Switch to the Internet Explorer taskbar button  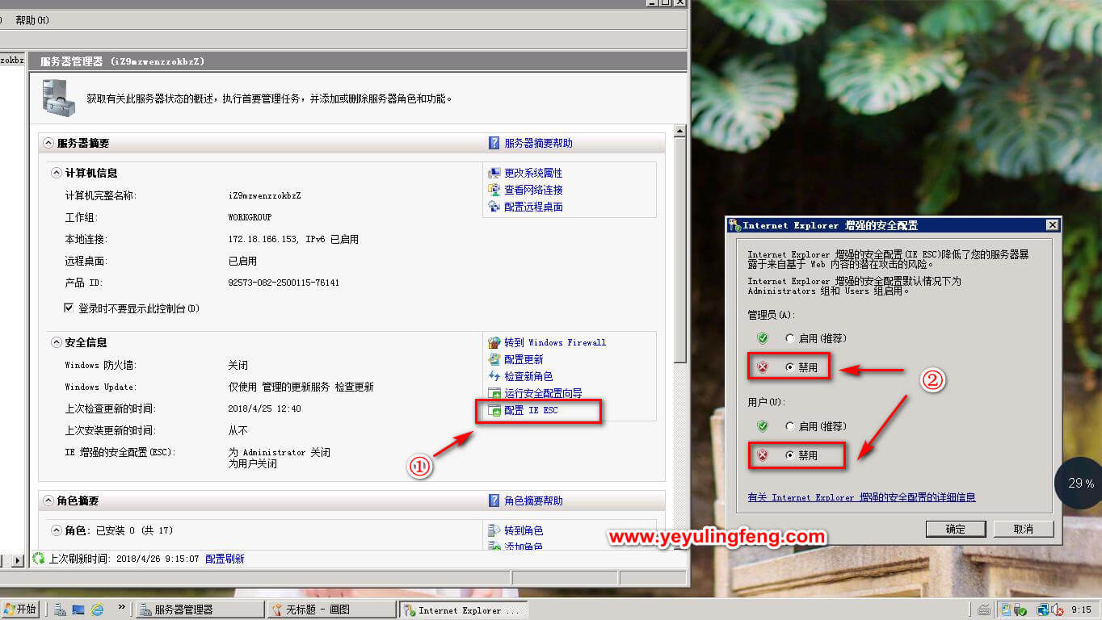(x=464, y=610)
